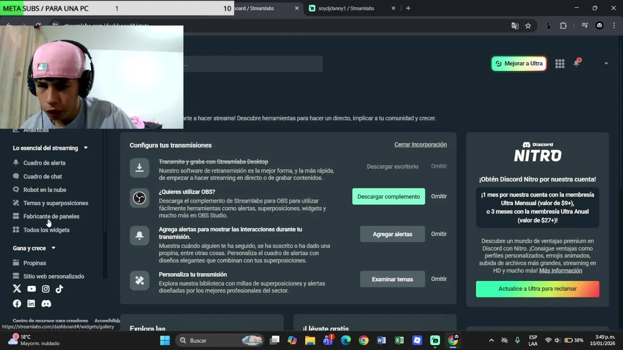
Task: Collapse the Lo esencial del streaming section
Action: click(x=86, y=148)
